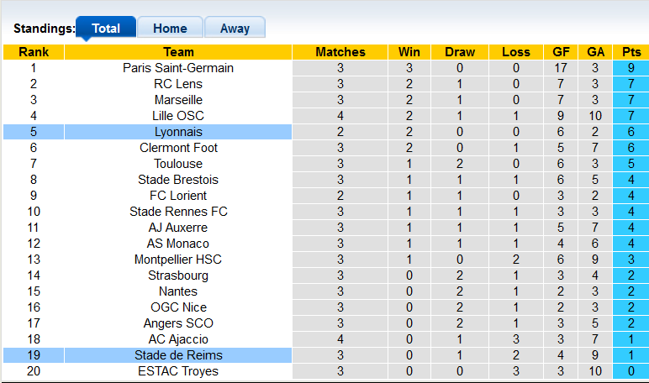649x383 pixels.
Task: Select Stade Brestois in the table
Action: (x=178, y=180)
